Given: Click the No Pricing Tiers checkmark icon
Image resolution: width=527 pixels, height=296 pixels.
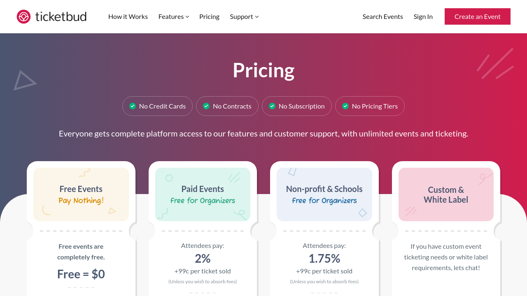Looking at the screenshot, I should (x=345, y=106).
